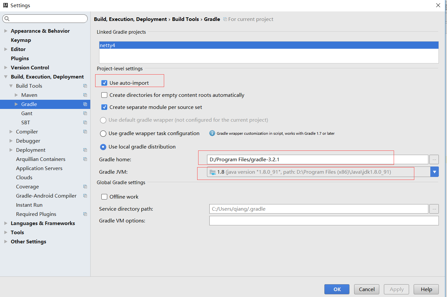Expand Languages & Frameworks section arrow
This screenshot has height=297, width=447.
point(6,223)
